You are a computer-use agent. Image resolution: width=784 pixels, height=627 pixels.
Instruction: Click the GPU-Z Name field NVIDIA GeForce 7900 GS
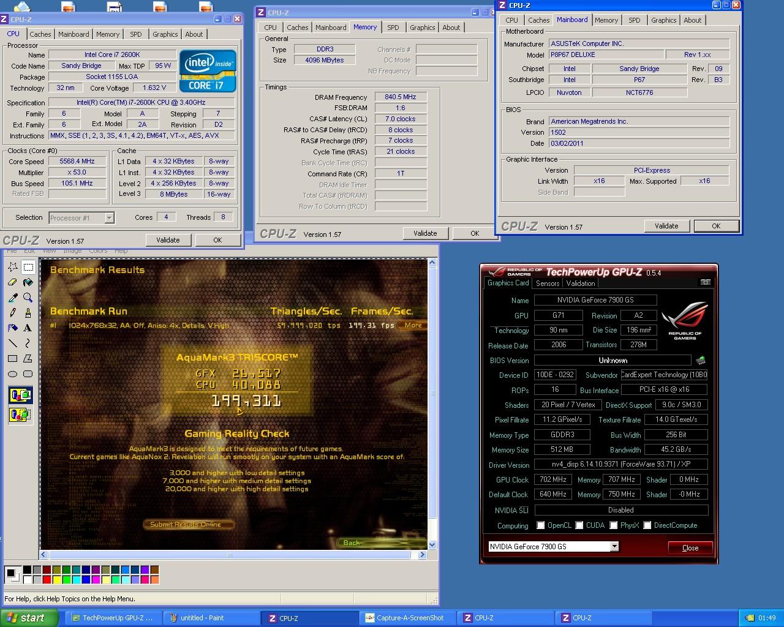[x=595, y=300]
